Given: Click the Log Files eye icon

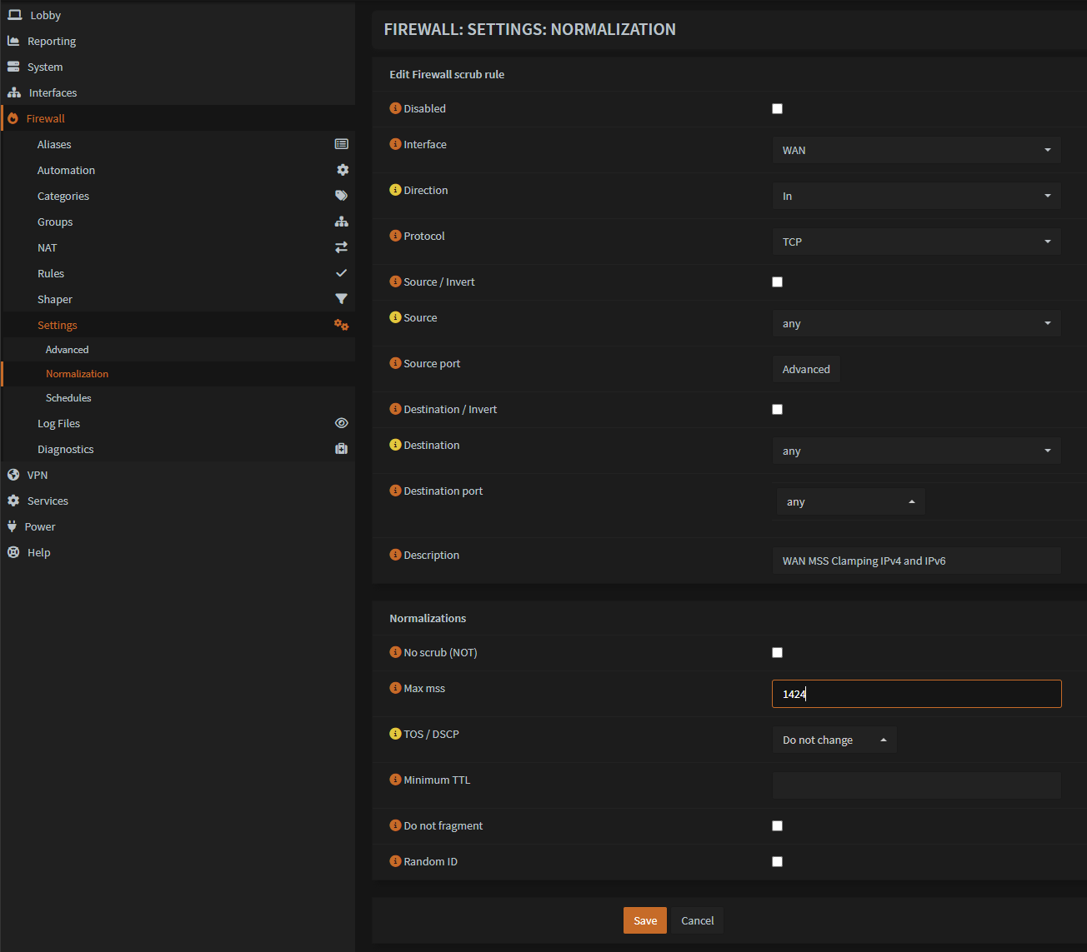Looking at the screenshot, I should tap(341, 423).
